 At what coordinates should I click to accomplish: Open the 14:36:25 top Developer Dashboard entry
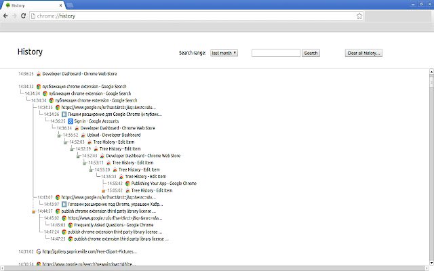pos(79,74)
